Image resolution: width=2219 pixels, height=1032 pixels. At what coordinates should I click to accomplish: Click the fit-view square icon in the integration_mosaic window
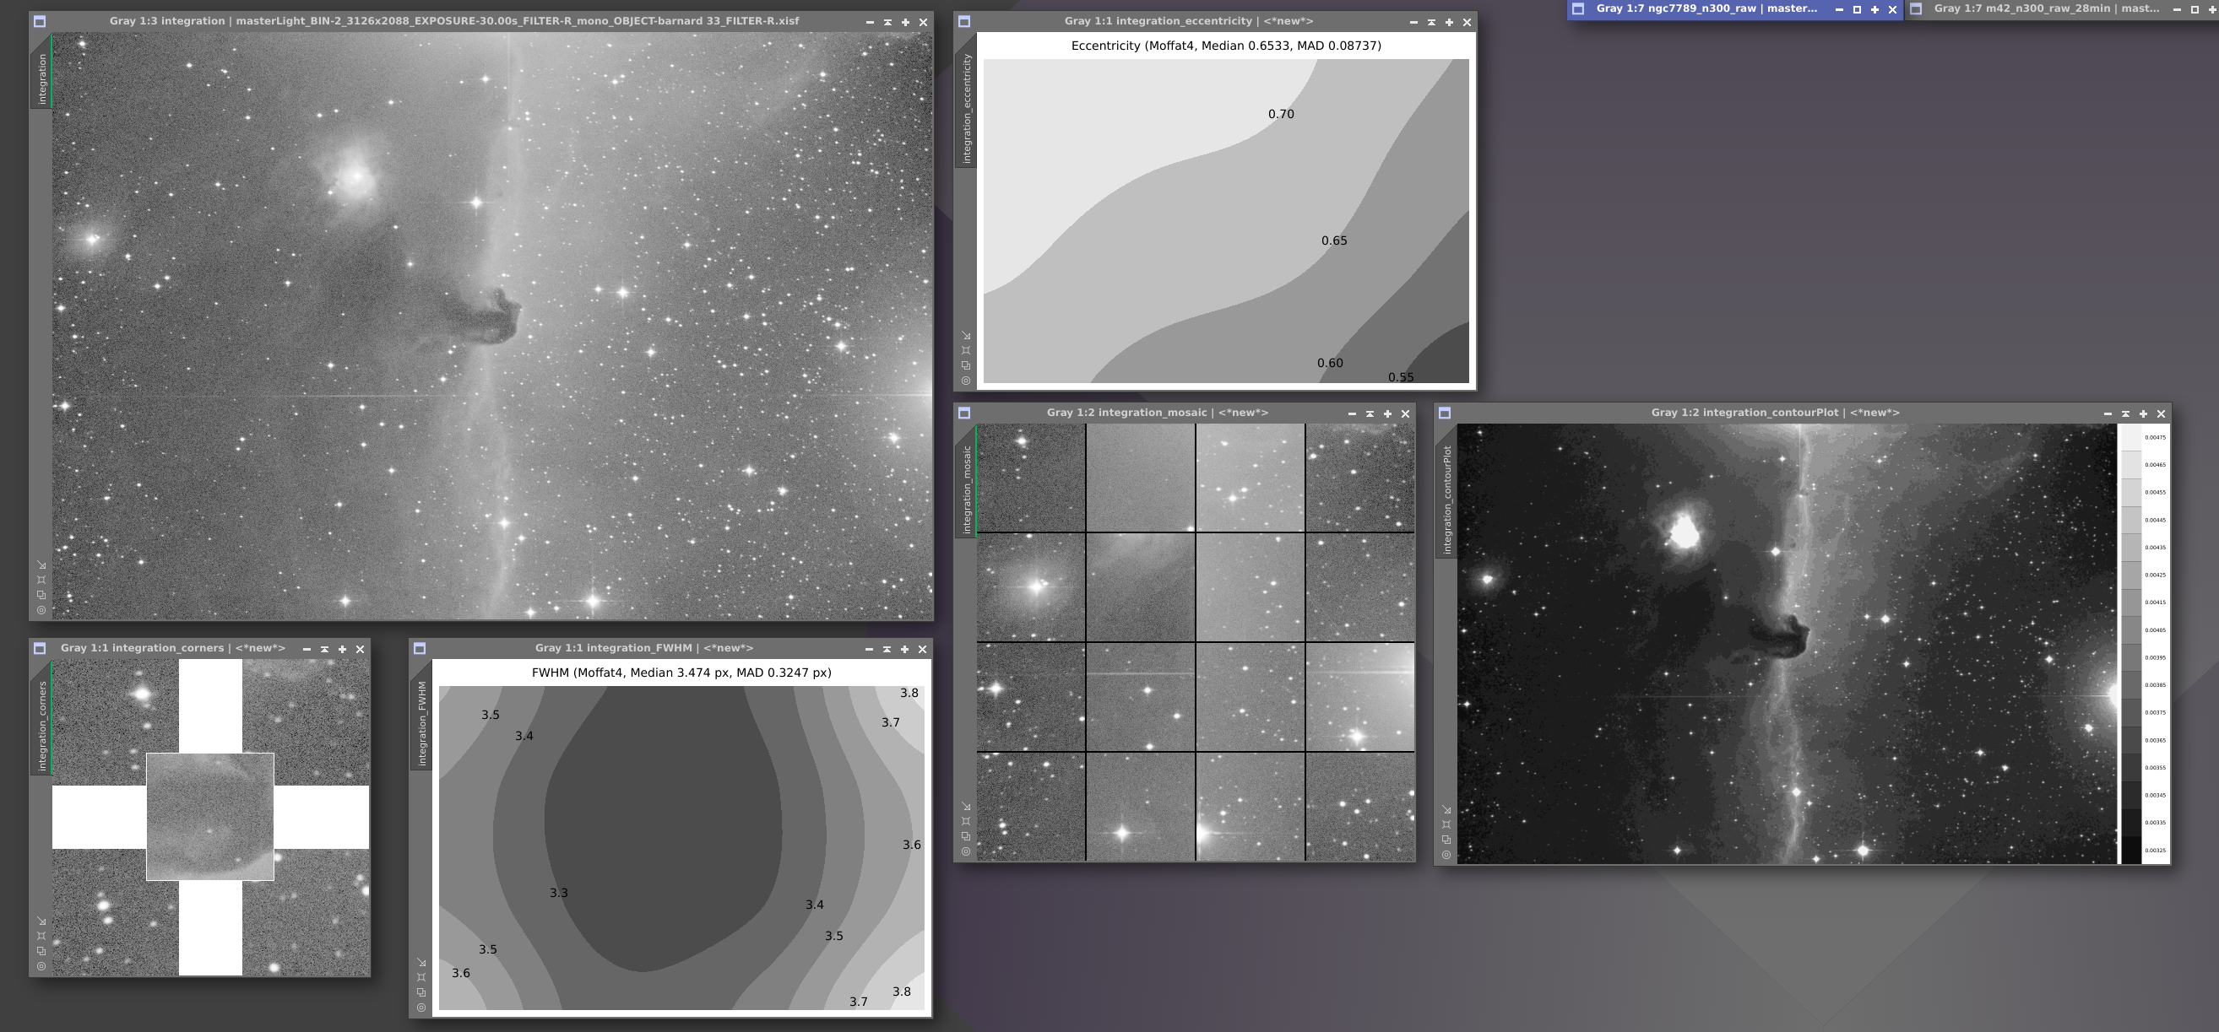point(966,821)
